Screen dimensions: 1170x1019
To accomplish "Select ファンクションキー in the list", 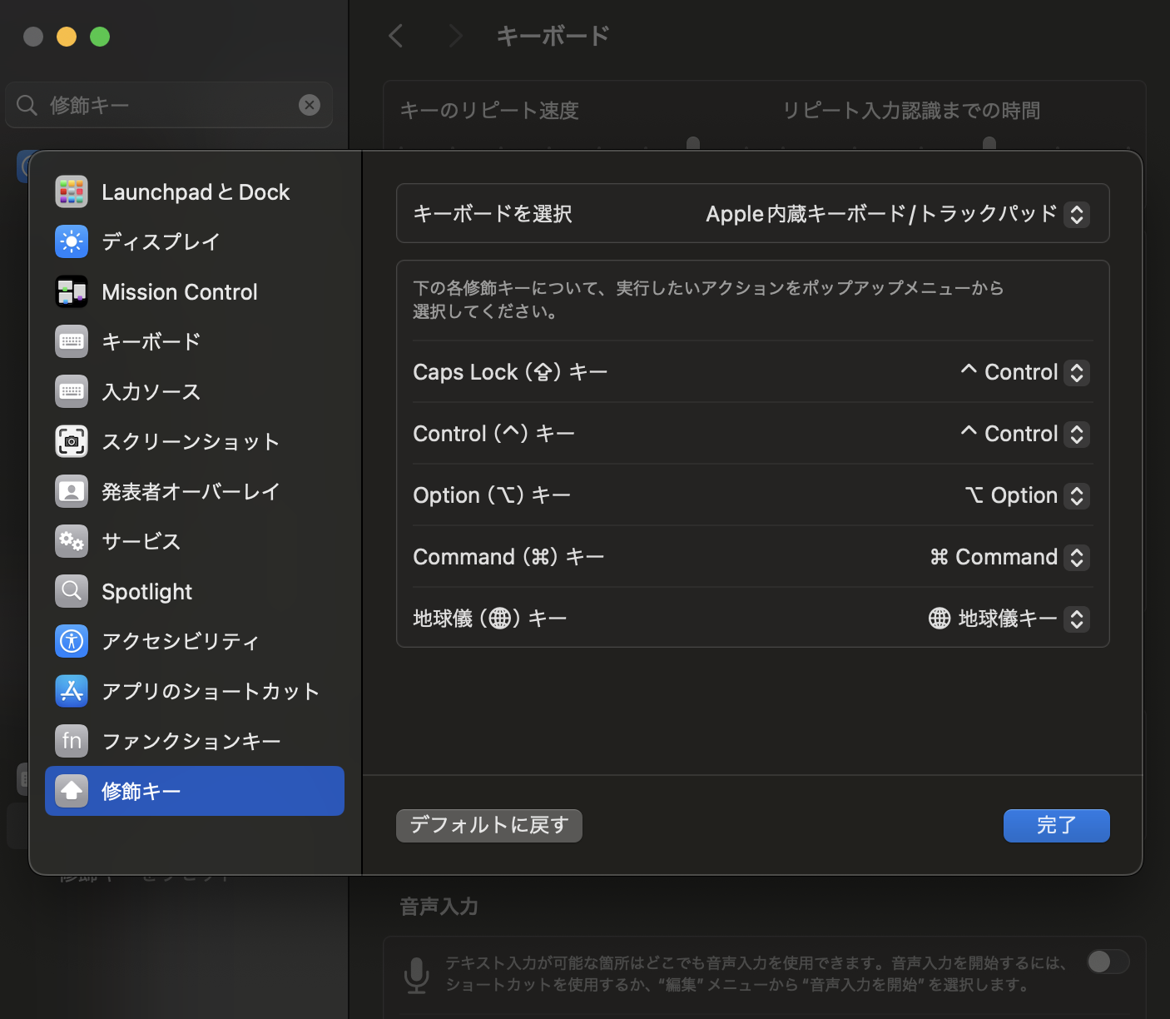I will coord(195,741).
